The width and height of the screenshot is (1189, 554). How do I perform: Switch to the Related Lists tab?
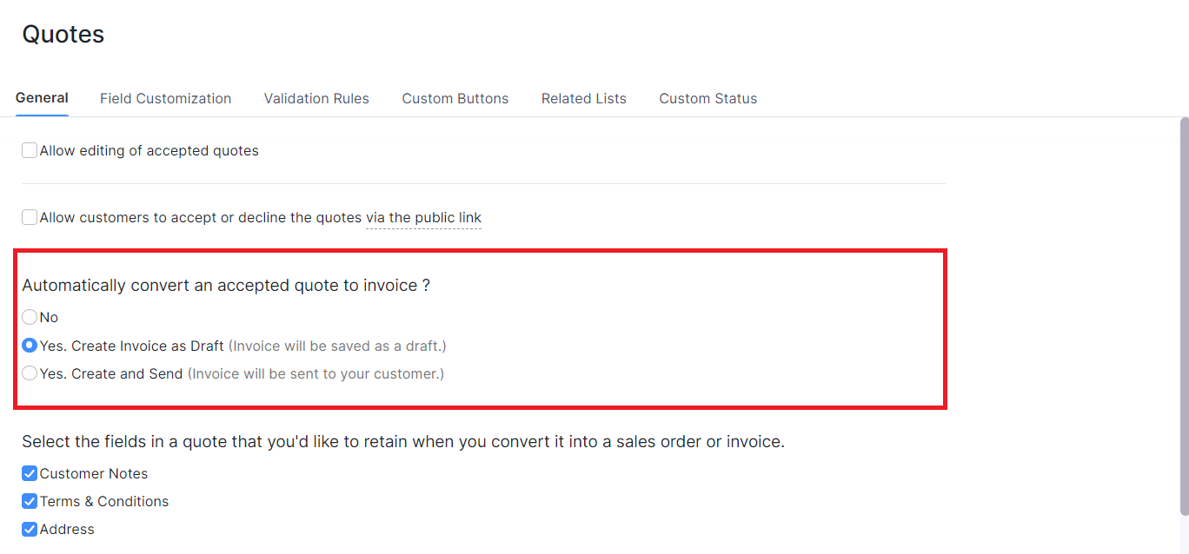(583, 99)
